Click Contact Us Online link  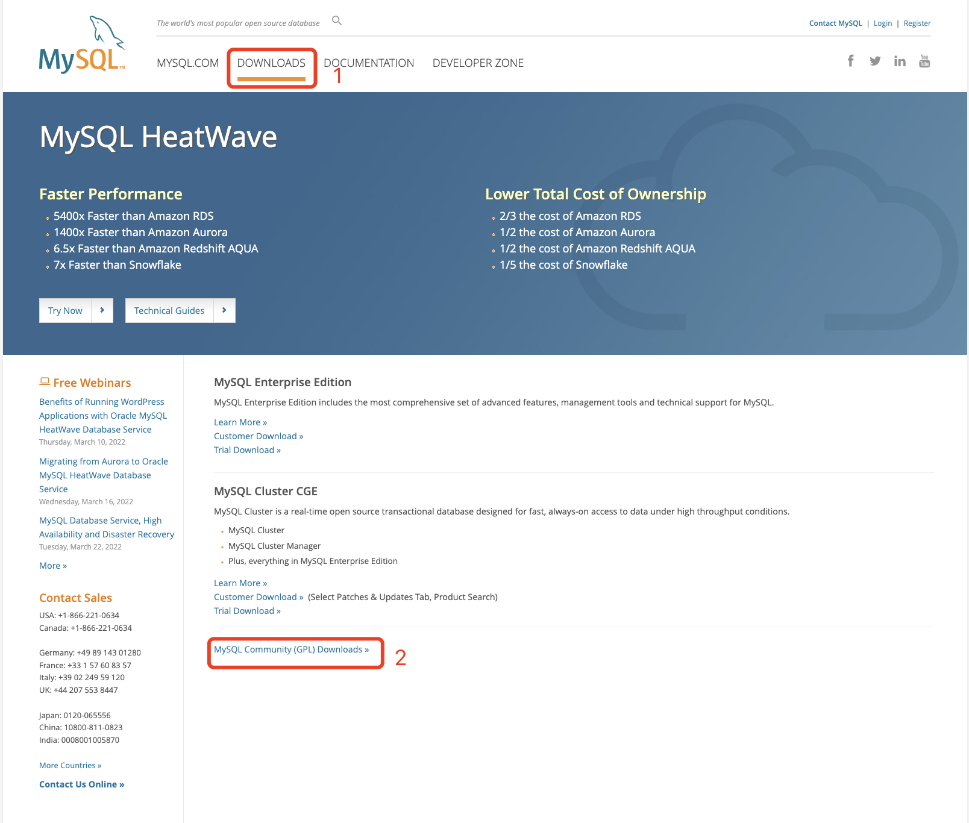tap(81, 784)
